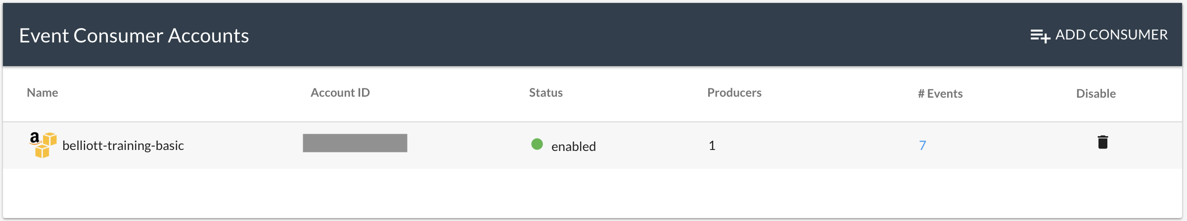Open the belliott-training-basic consumer account
The width and height of the screenshot is (1187, 221).
pyautogui.click(x=123, y=146)
